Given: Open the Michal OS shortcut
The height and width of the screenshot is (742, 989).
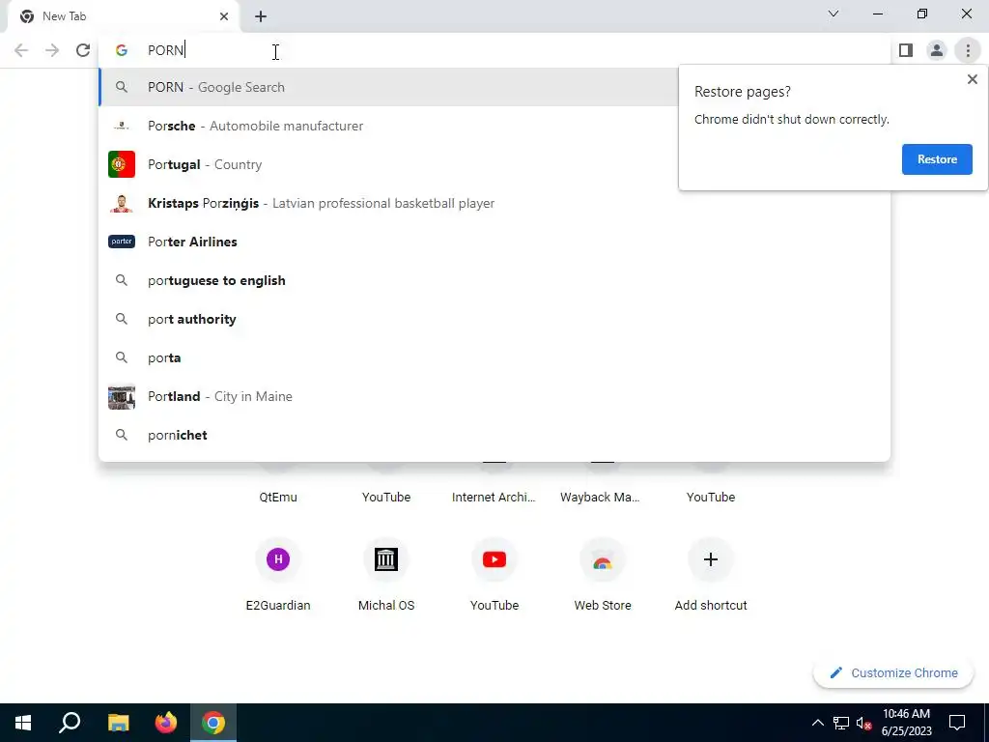Looking at the screenshot, I should 386,574.
